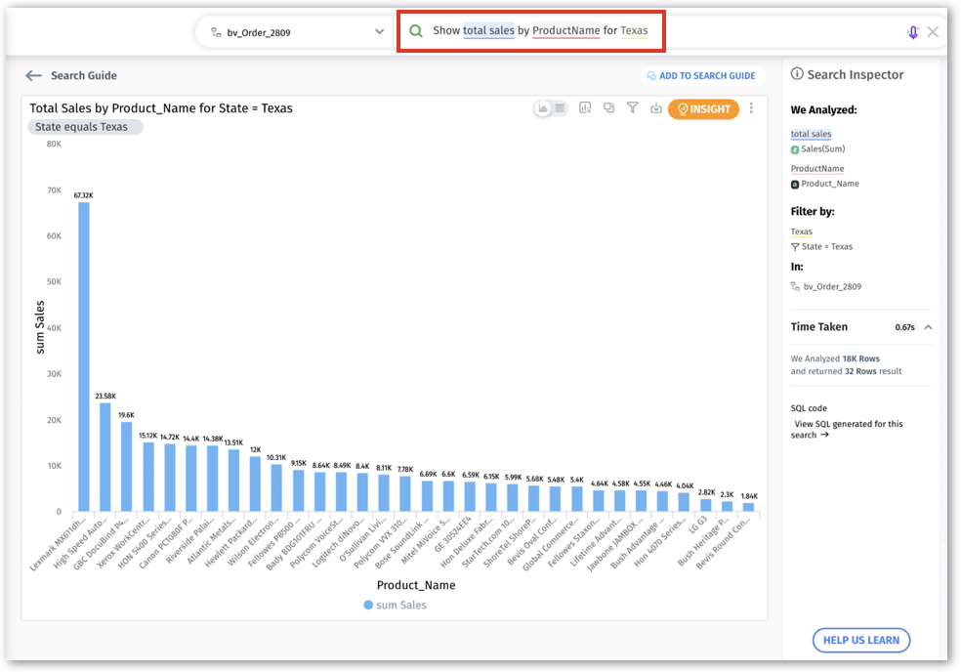Click the Help Us Learn button
961x672 pixels.
[860, 640]
